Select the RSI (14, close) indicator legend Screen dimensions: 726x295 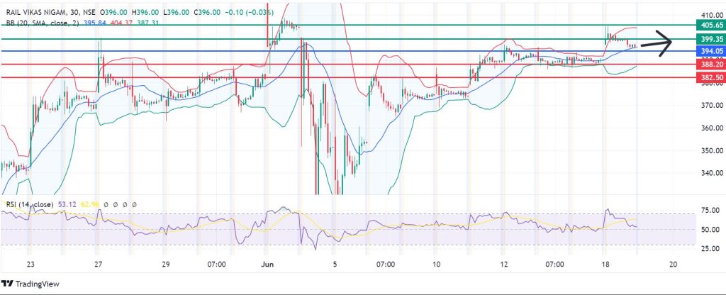[30, 204]
